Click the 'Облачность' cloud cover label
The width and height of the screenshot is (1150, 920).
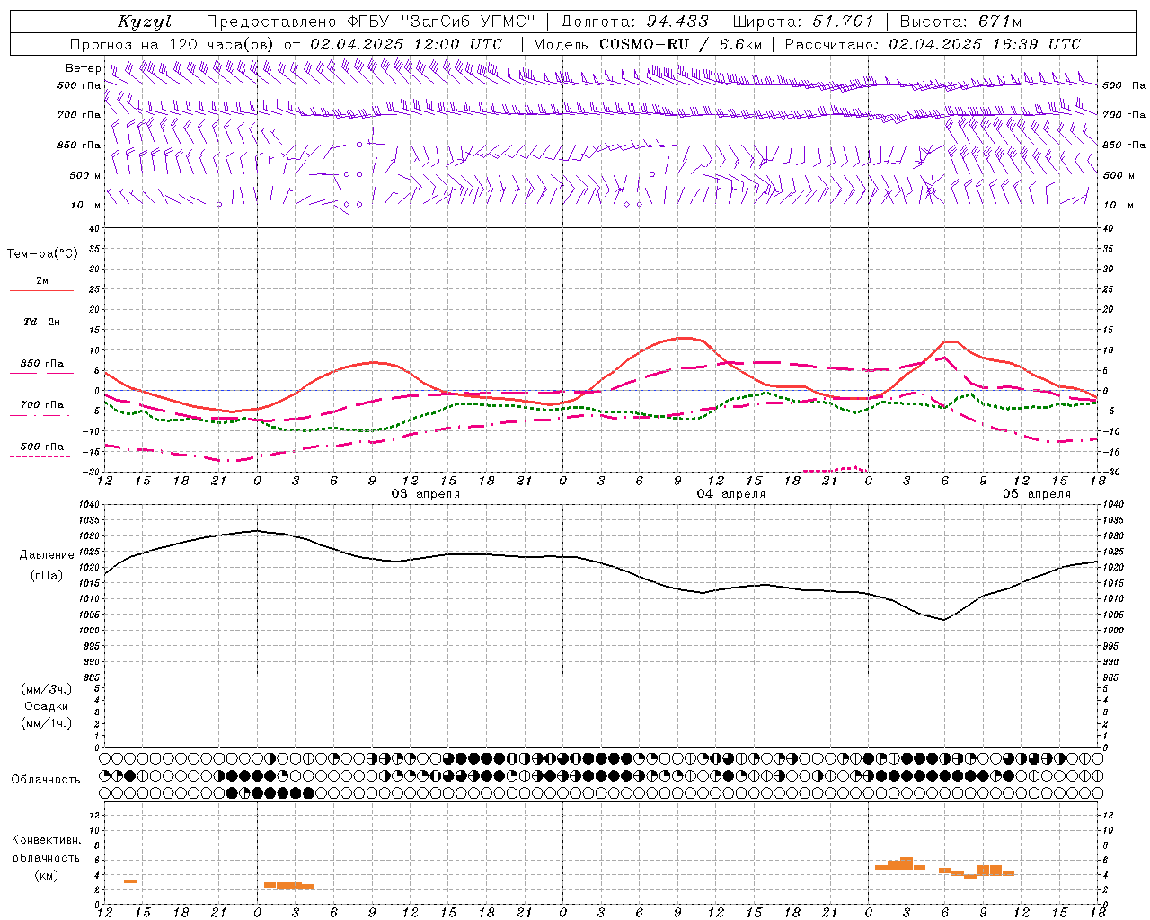click(46, 779)
